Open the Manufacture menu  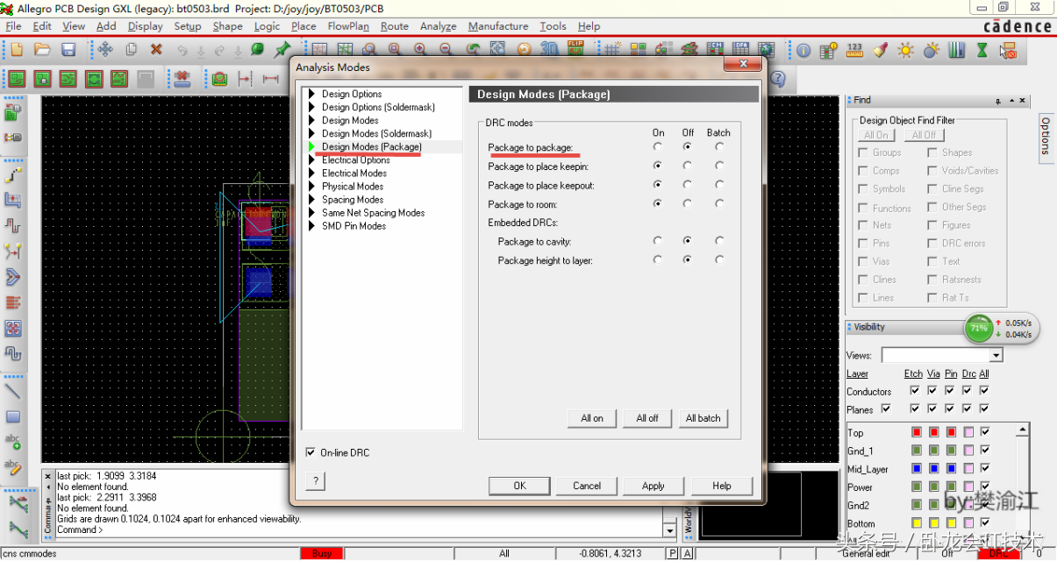pyautogui.click(x=498, y=26)
